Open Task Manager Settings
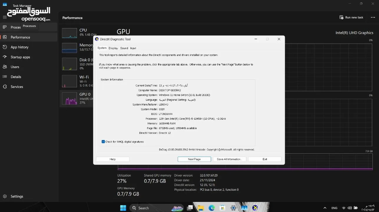The width and height of the screenshot is (379, 212). 29,196
